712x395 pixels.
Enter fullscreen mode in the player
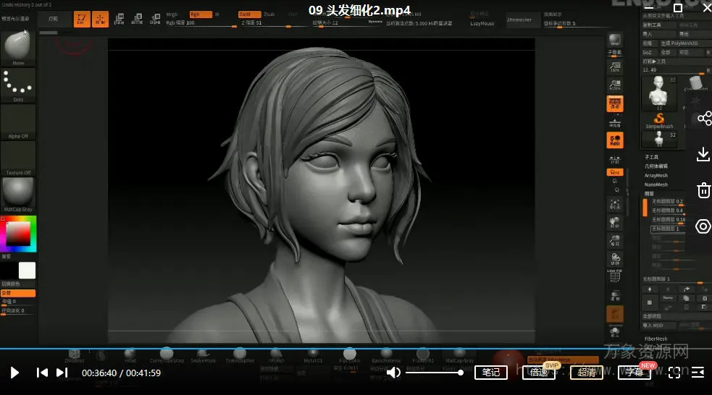pyautogui.click(x=674, y=373)
